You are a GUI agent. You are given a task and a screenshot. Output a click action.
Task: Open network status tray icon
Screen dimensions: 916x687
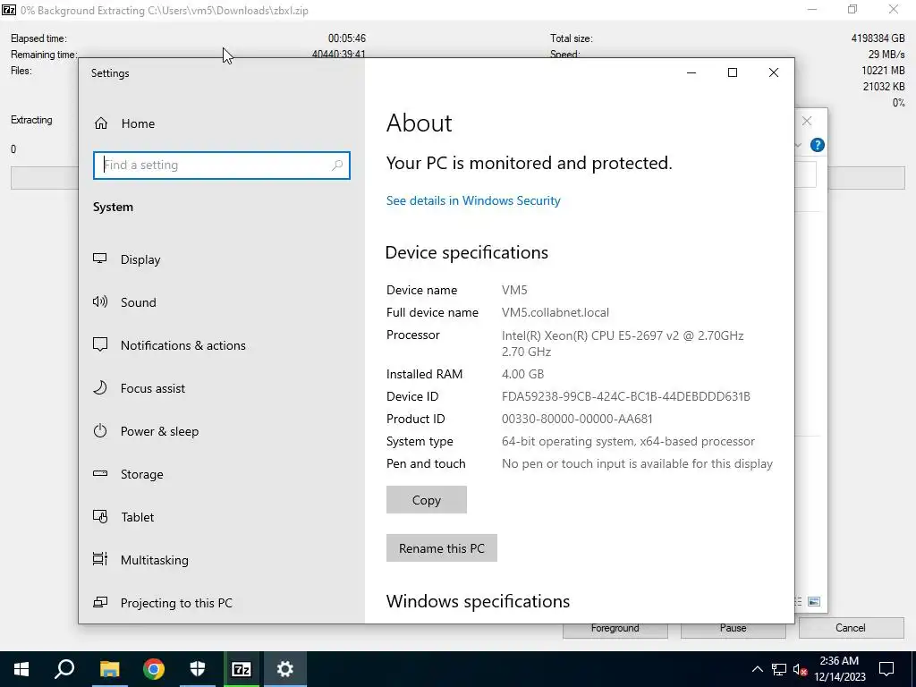tap(779, 669)
